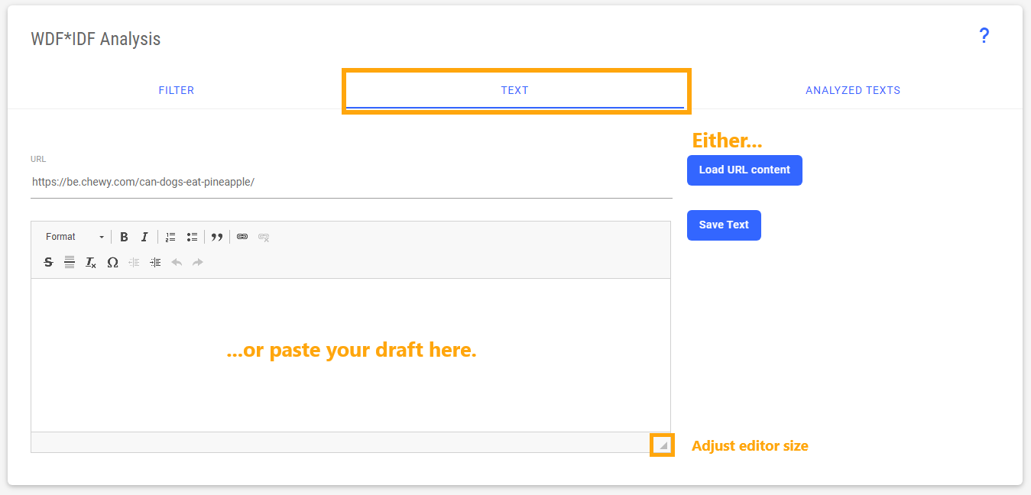1031x495 pixels.
Task: Insert a numbered list
Action: (170, 237)
